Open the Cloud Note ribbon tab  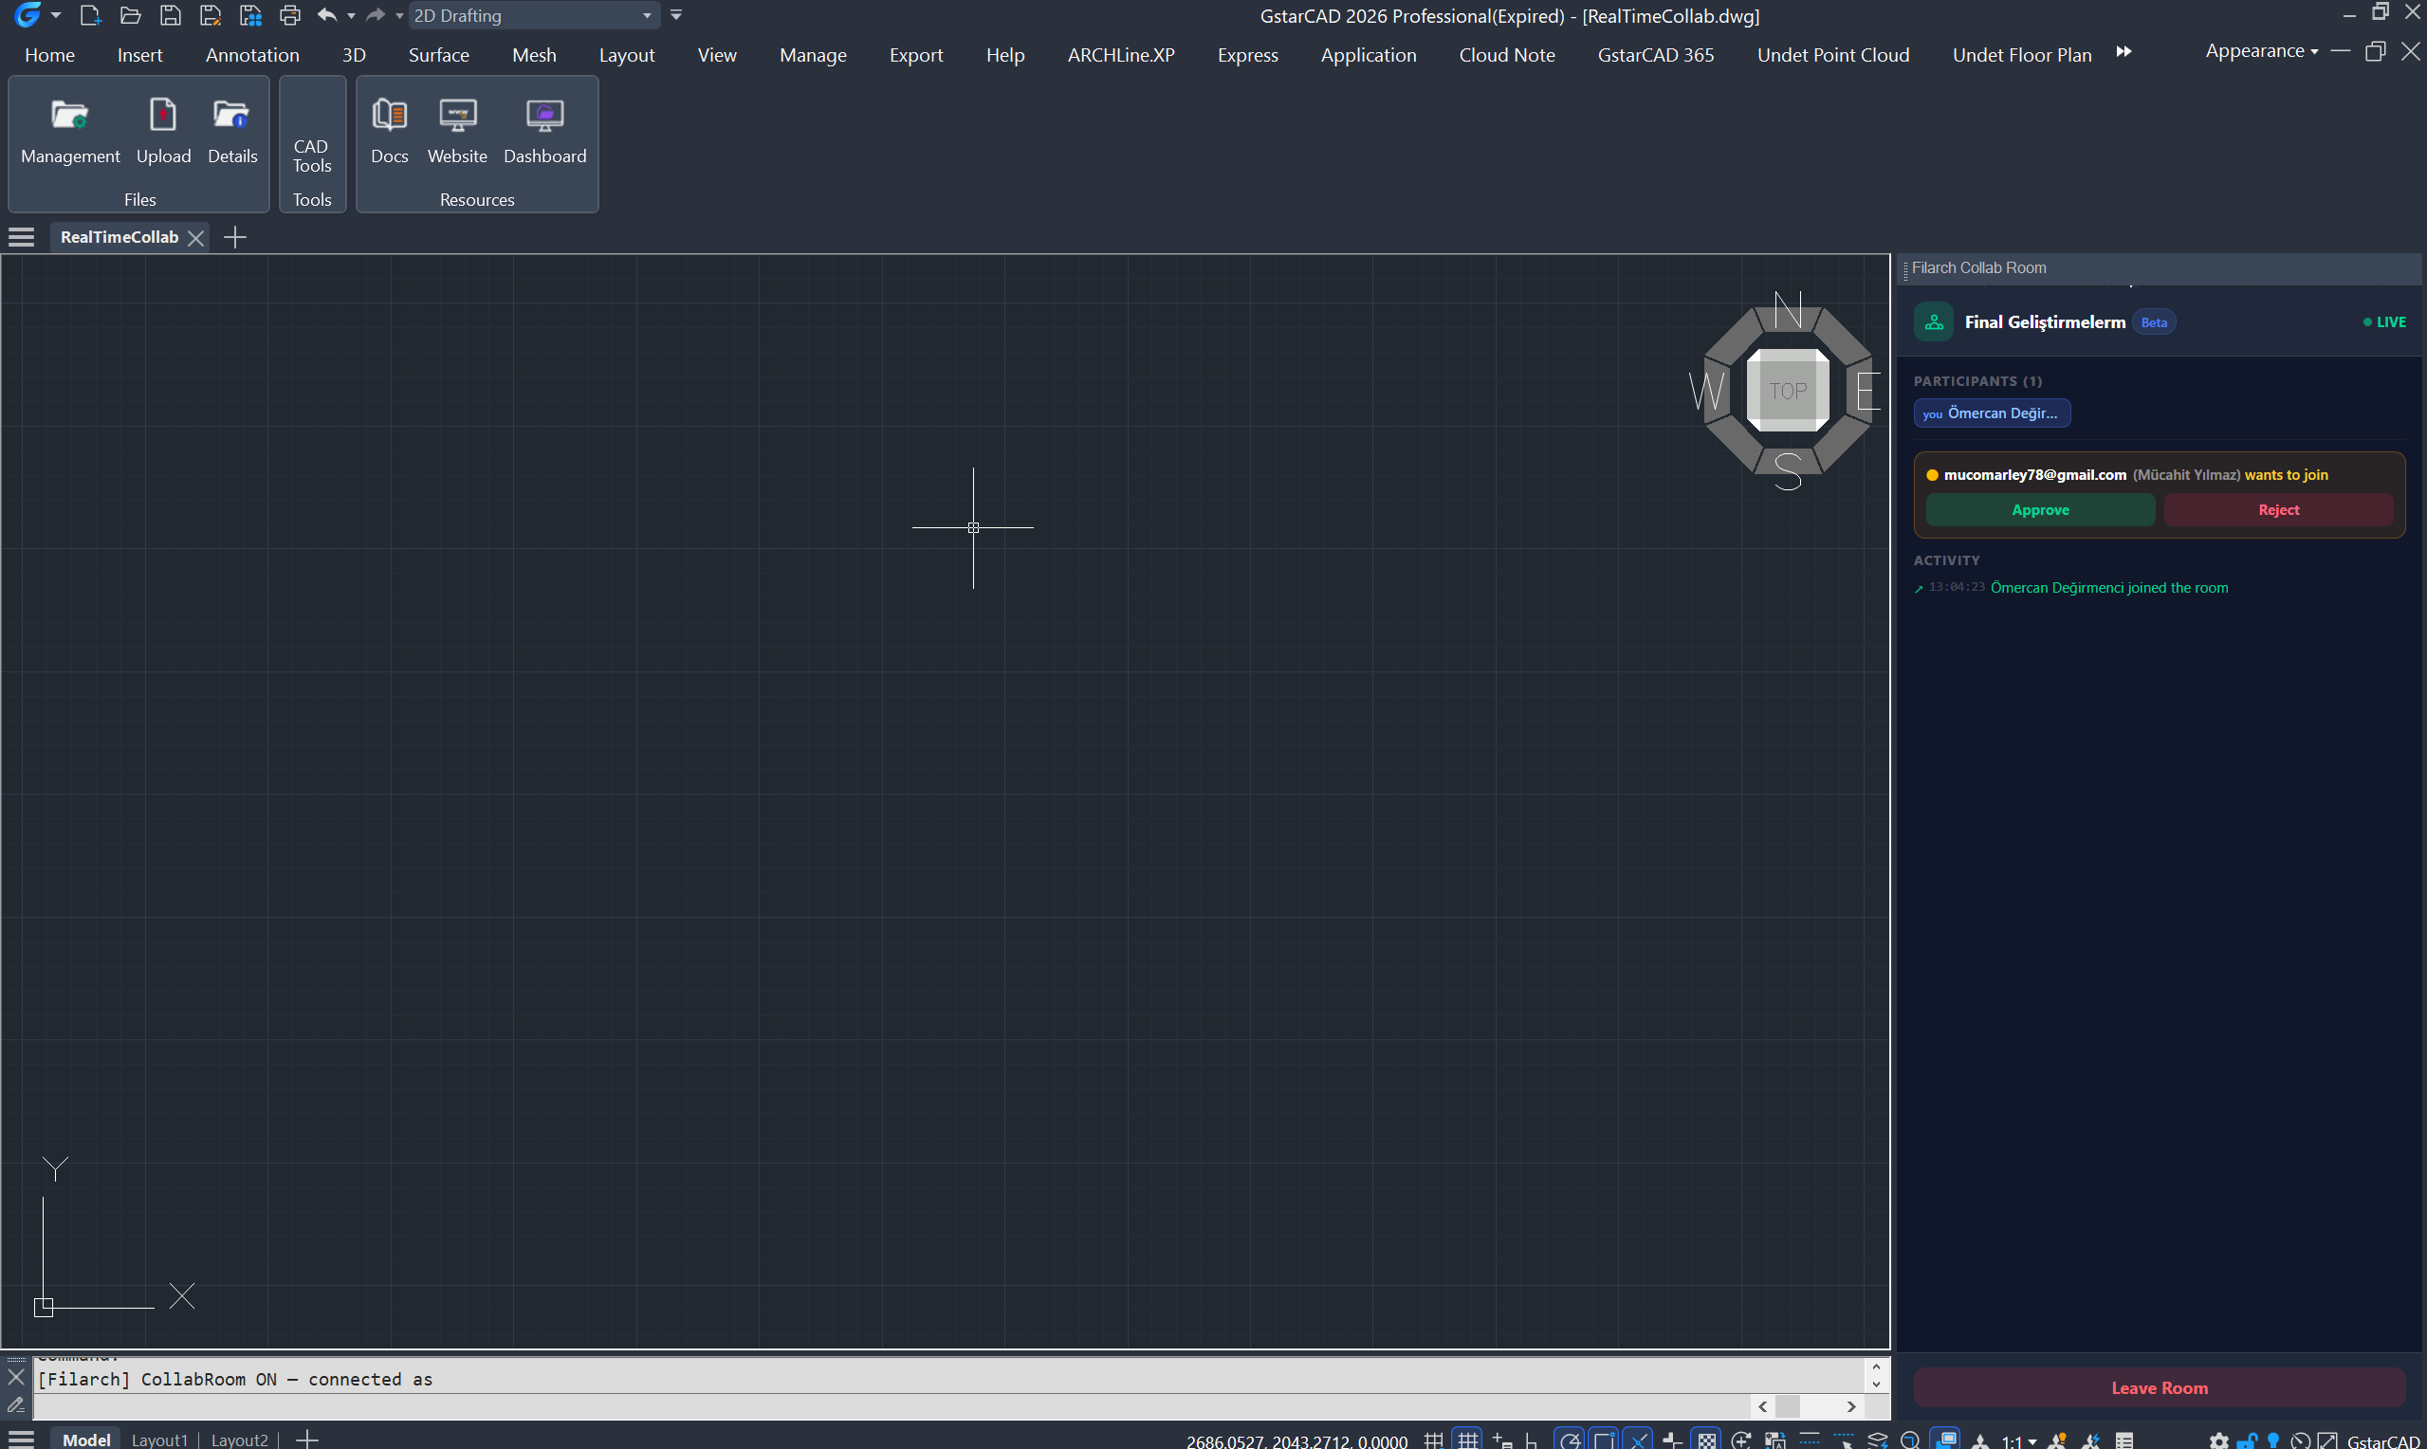coord(1506,55)
